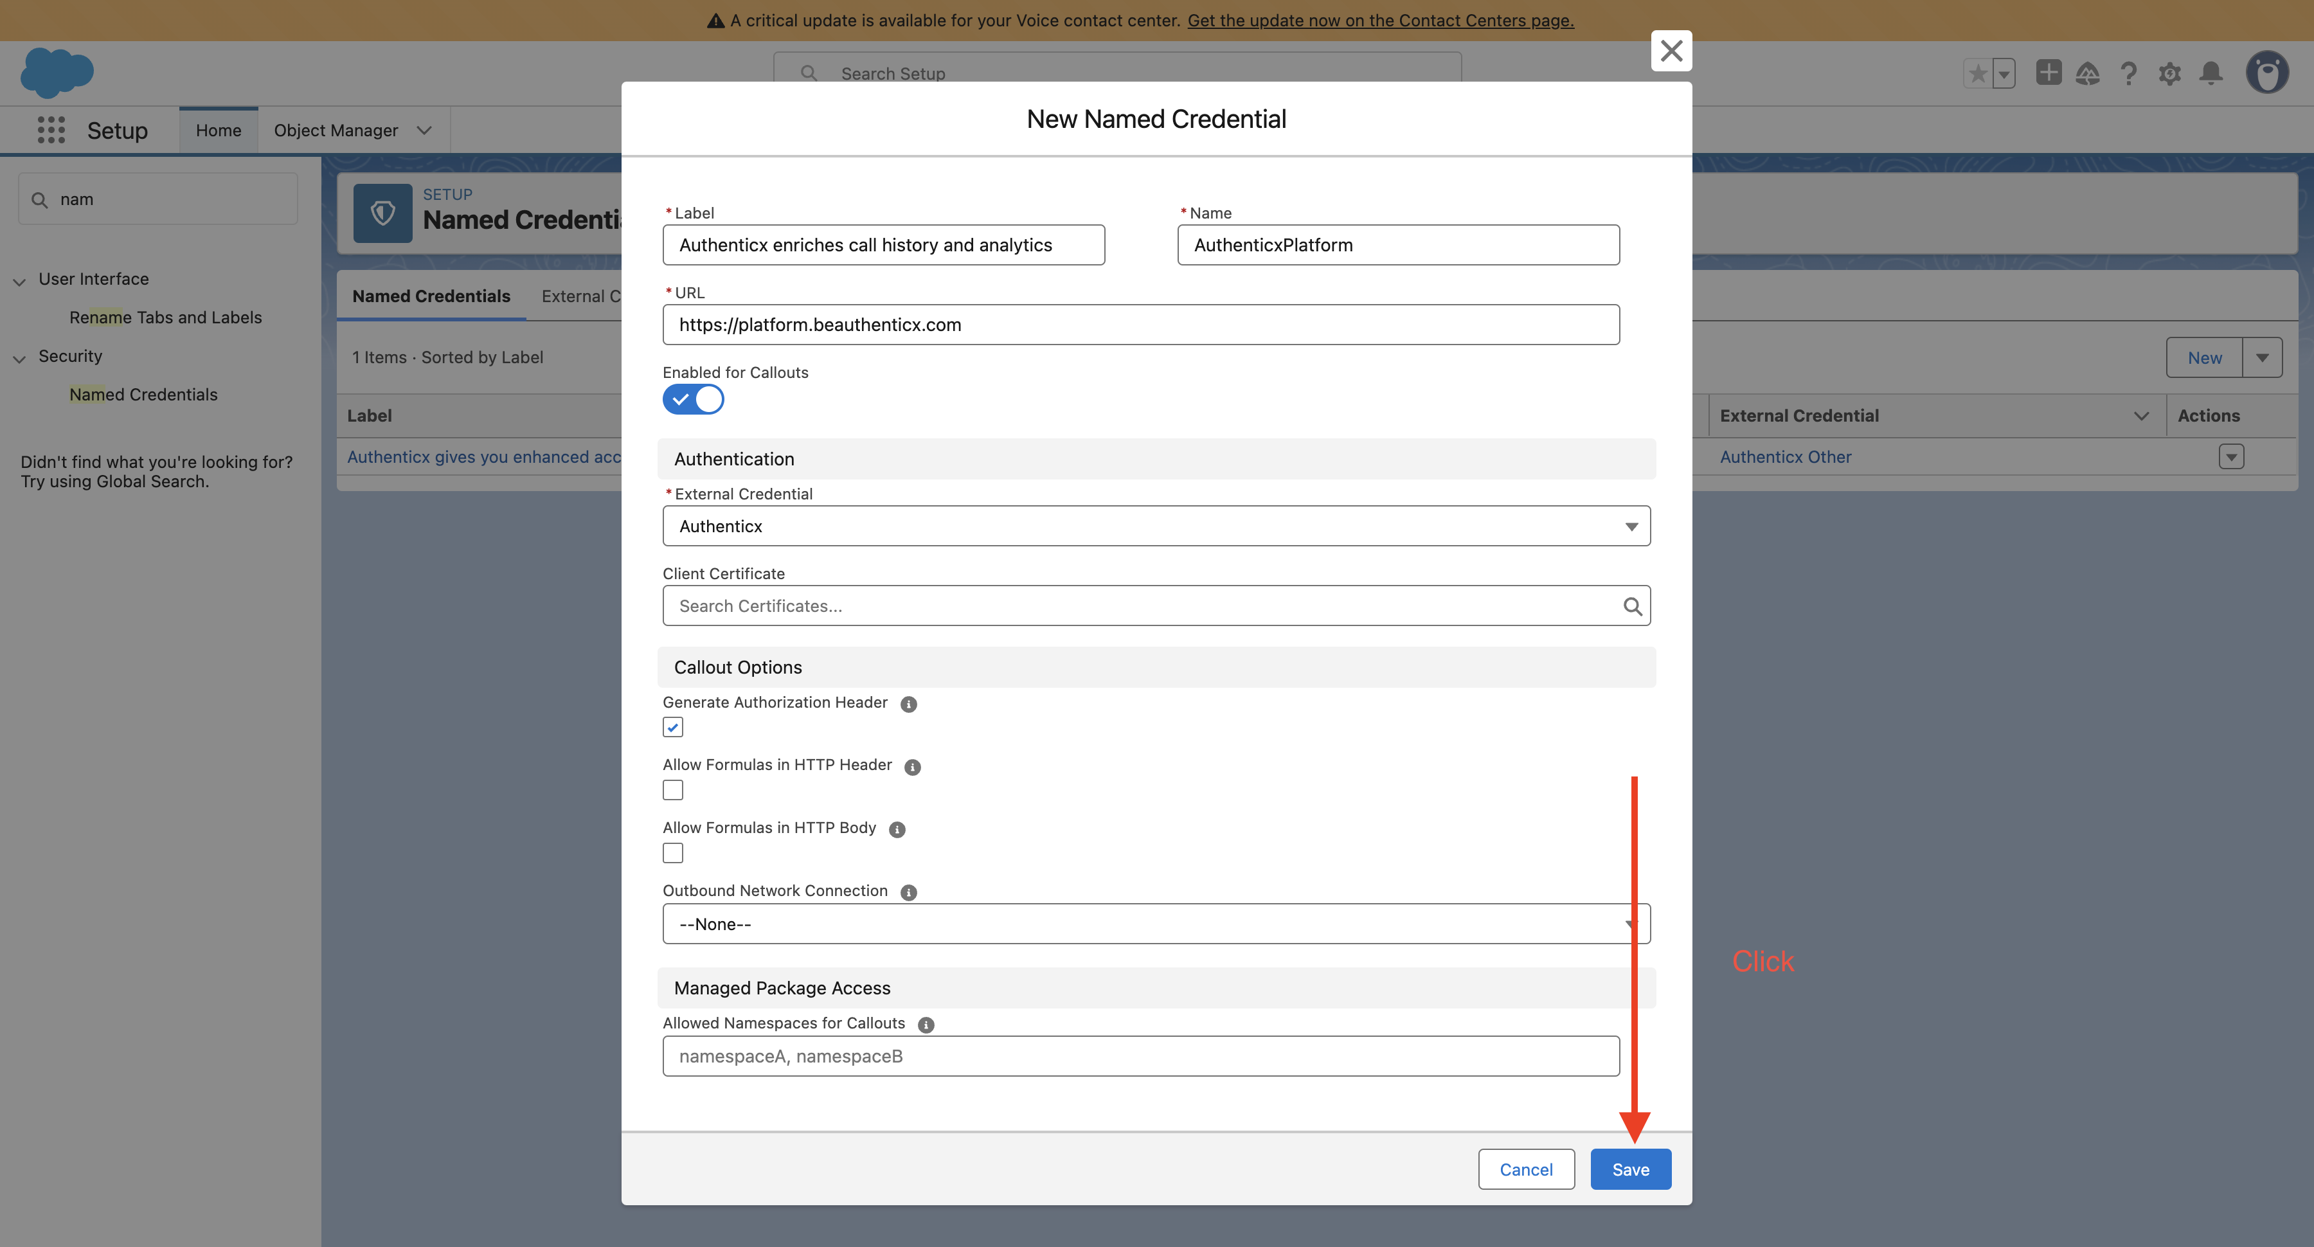Screen dimensions: 2314x1247
Task: Open the user profile avatar
Action: point(2267,73)
